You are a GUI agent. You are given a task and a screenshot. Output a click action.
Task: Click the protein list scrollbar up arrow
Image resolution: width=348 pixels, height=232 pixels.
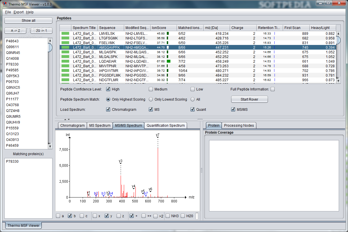tap(50, 40)
